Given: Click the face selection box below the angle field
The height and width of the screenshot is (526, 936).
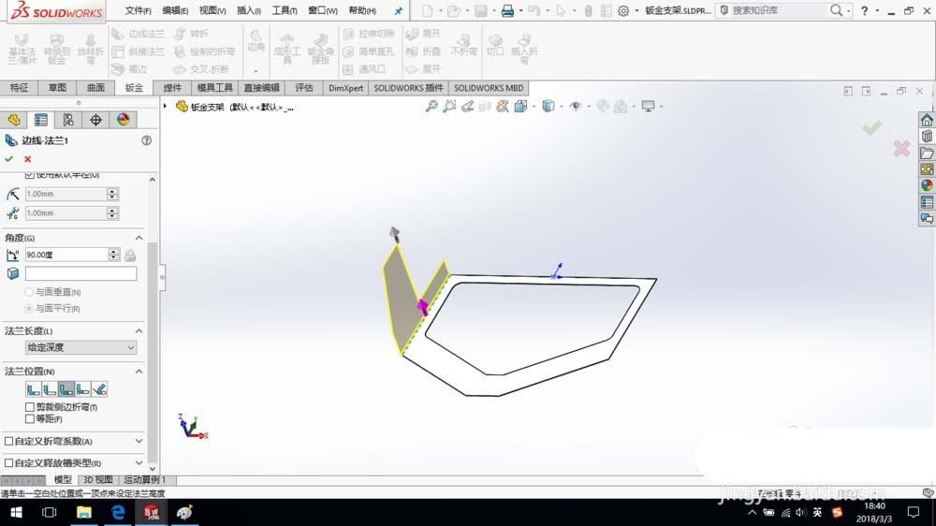Looking at the screenshot, I should tap(81, 273).
